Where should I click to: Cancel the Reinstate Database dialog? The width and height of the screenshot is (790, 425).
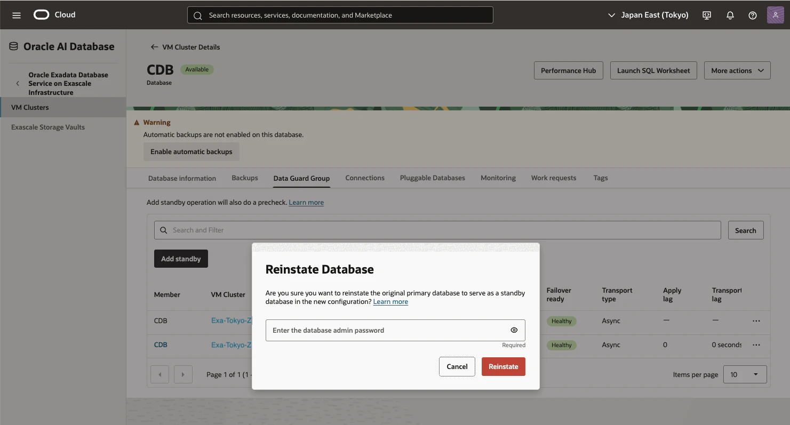(x=457, y=366)
